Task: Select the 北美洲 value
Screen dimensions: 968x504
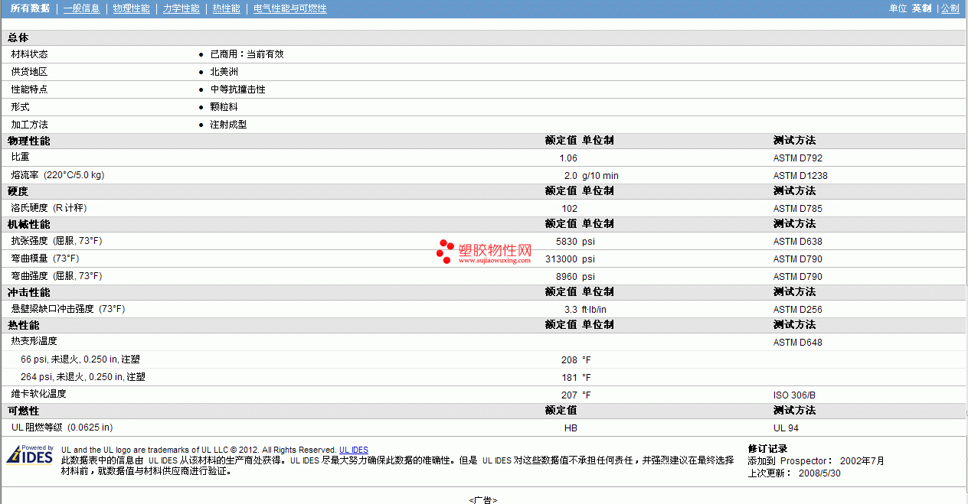Action: pyautogui.click(x=224, y=72)
